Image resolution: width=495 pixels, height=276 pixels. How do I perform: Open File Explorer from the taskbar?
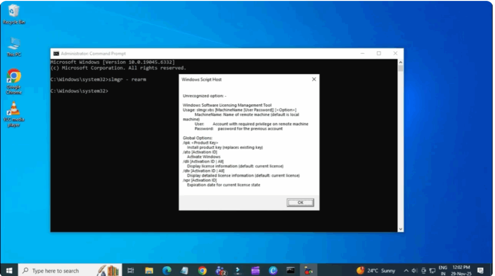[149, 270]
